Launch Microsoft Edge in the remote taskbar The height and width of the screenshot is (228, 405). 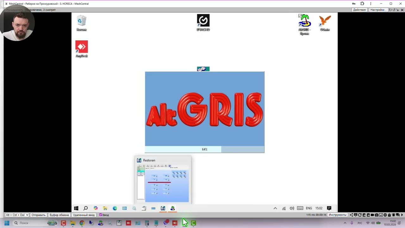pos(115,208)
